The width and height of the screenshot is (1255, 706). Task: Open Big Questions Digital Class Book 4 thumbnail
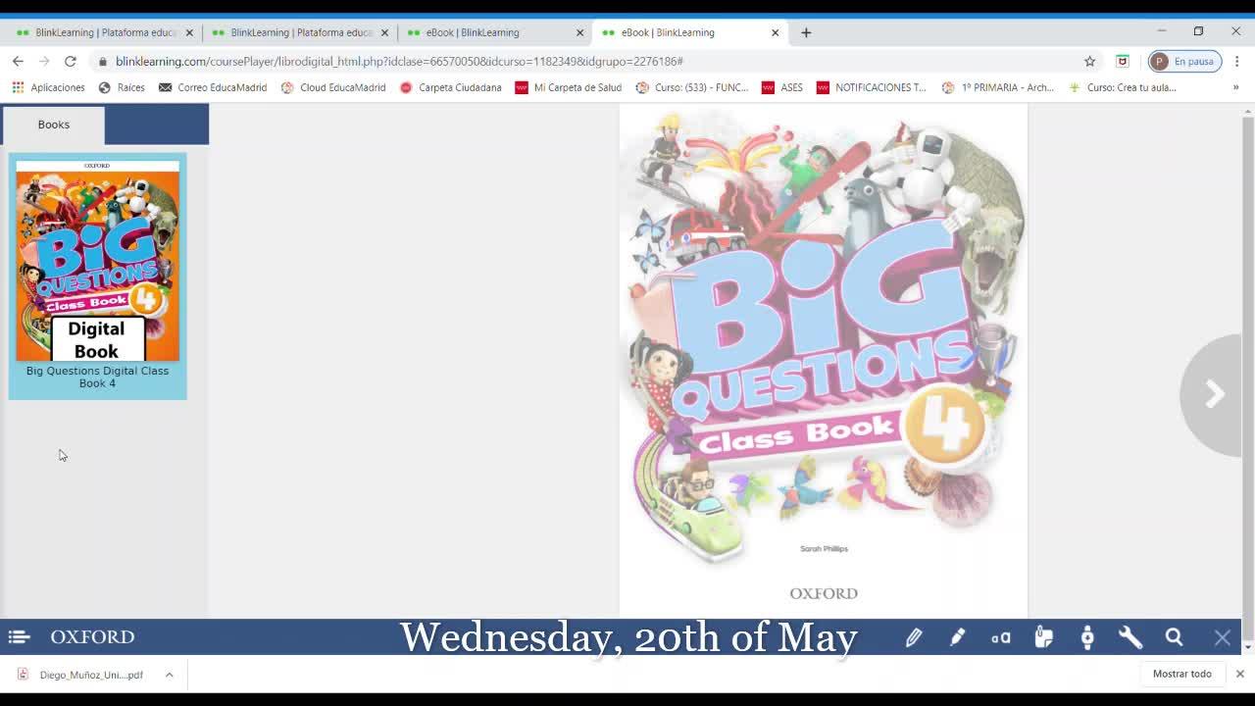click(x=97, y=276)
